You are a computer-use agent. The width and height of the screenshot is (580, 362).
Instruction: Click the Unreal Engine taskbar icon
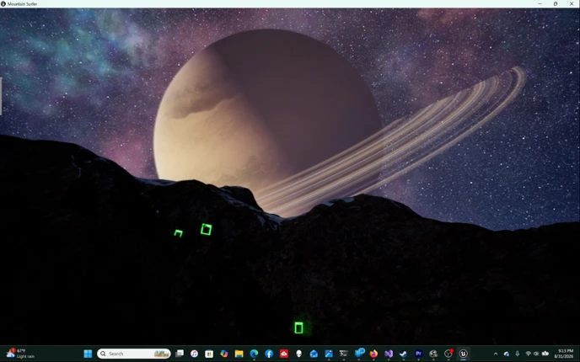(x=463, y=354)
